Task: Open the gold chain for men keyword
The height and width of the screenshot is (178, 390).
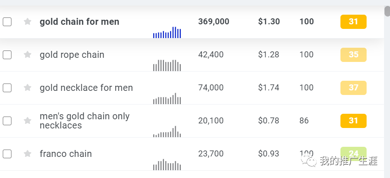Action: click(79, 22)
